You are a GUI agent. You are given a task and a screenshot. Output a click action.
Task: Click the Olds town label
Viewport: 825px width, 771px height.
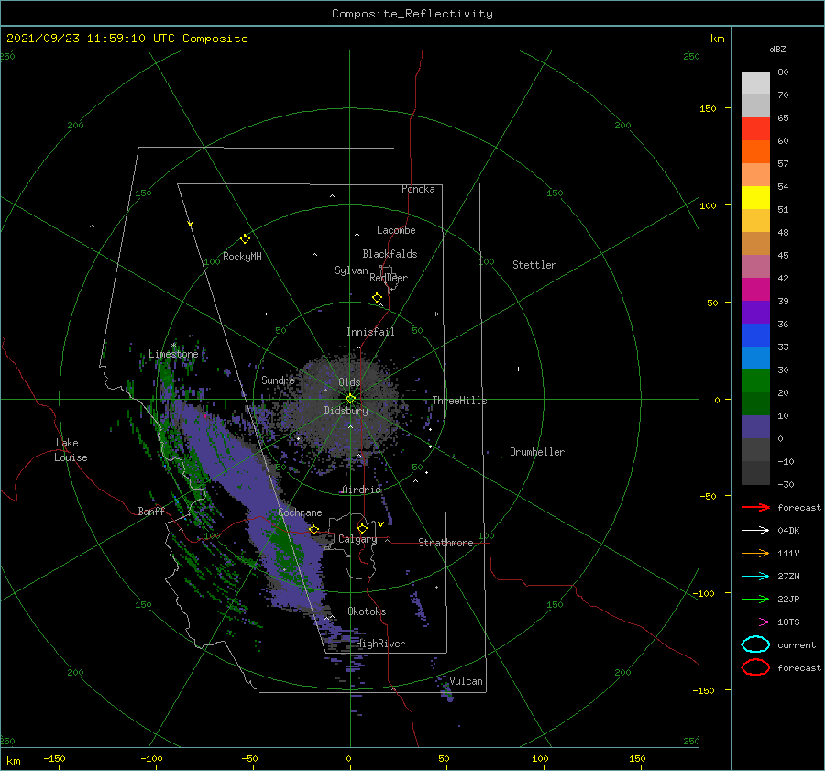[x=349, y=382]
